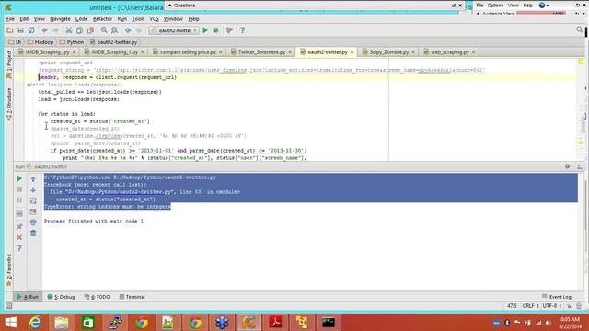This screenshot has width=589, height=331.
Task: Close the Twitter_Sentiment.py tab
Action: [290, 52]
